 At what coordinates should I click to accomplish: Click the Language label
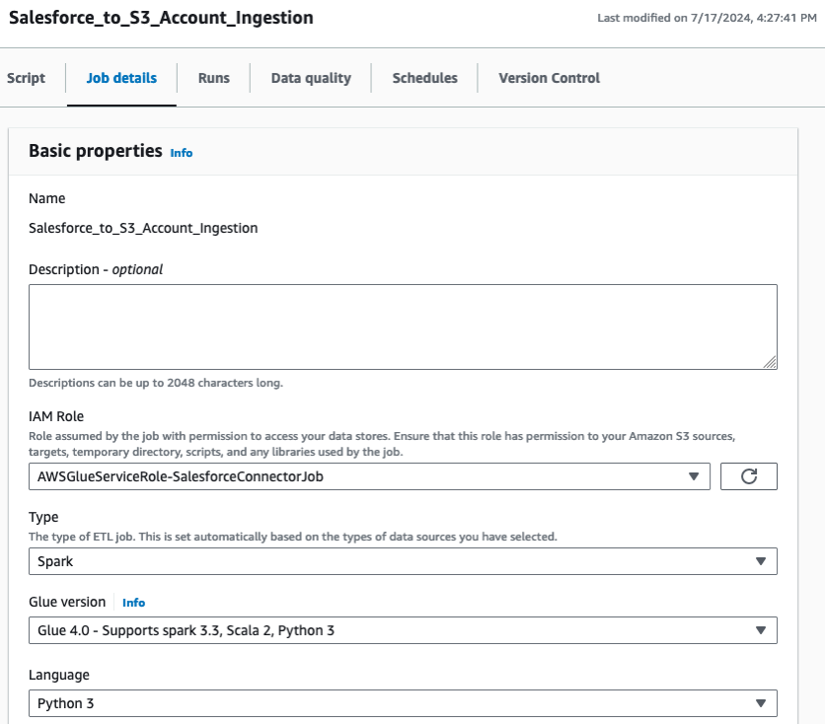[x=59, y=675]
